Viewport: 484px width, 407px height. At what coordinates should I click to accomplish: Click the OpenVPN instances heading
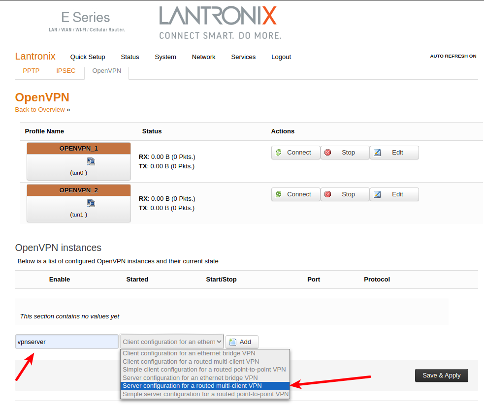pos(58,248)
